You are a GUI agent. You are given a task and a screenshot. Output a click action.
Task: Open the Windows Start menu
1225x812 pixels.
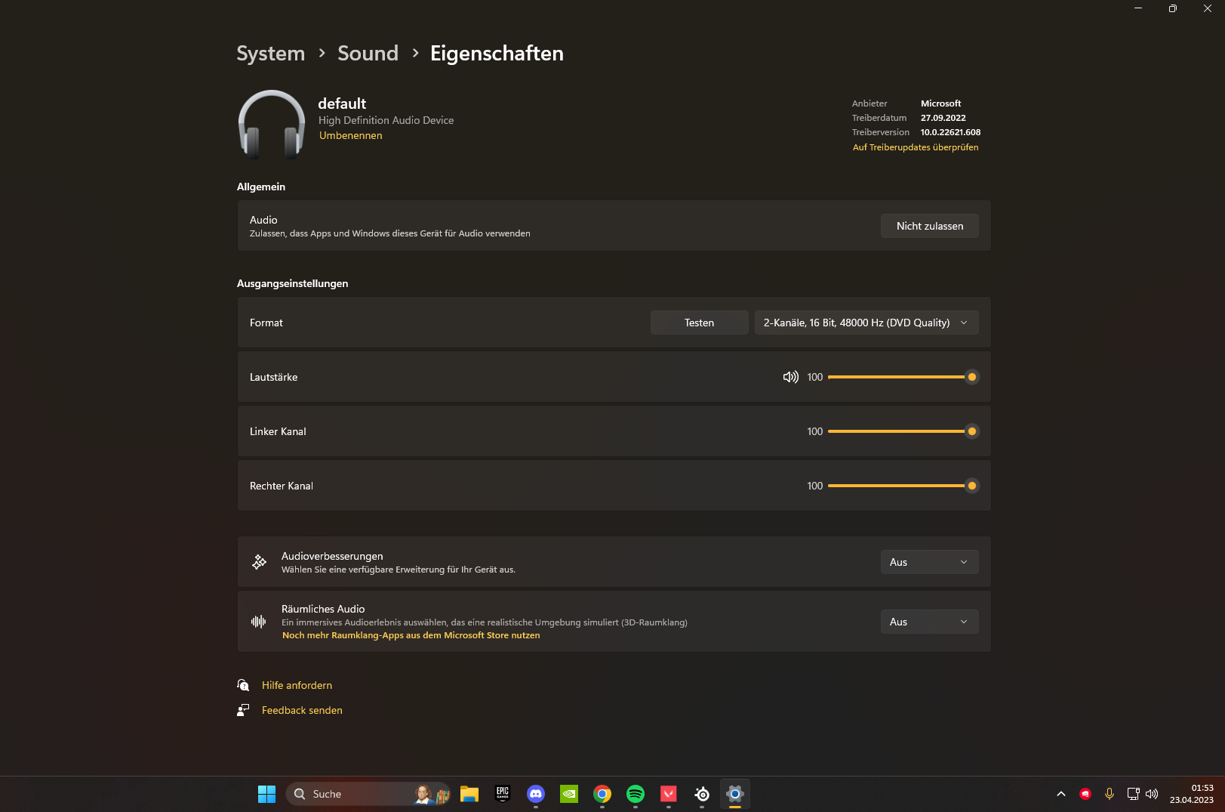pyautogui.click(x=266, y=794)
